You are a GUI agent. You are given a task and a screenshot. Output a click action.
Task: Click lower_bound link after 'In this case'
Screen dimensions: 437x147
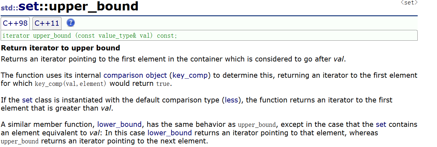(x=170, y=133)
